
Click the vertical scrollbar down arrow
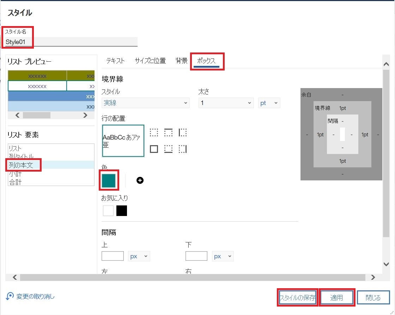click(386, 264)
